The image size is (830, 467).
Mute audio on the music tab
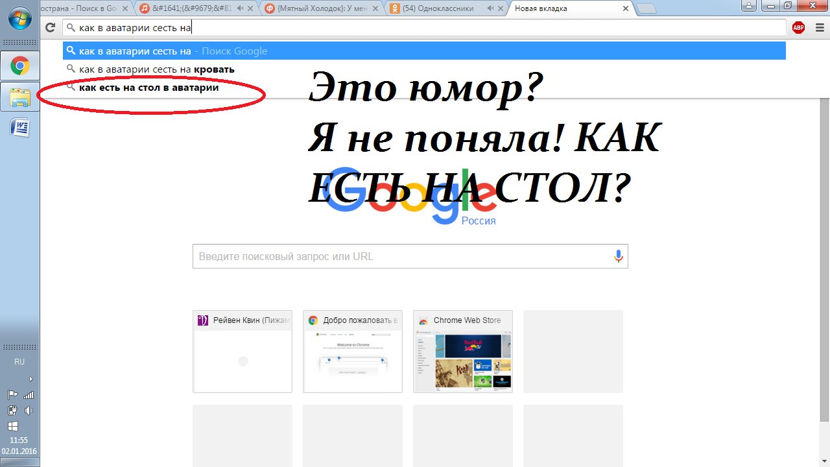click(x=241, y=8)
